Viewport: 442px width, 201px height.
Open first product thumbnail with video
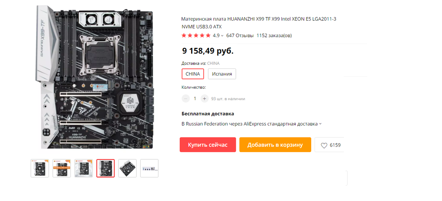(x=40, y=168)
